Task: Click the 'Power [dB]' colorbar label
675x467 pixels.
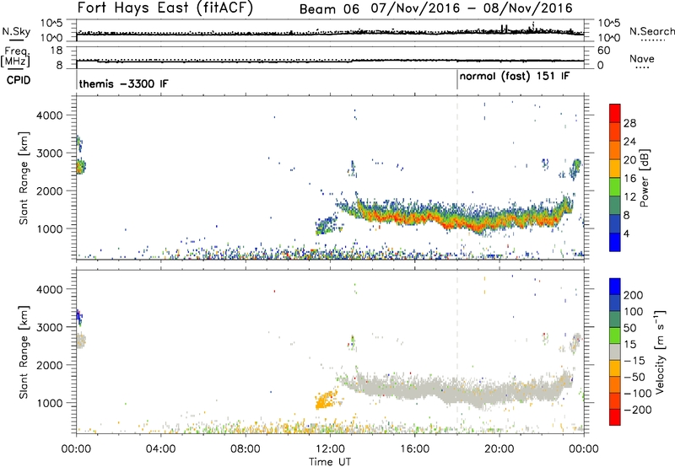Action: point(645,178)
